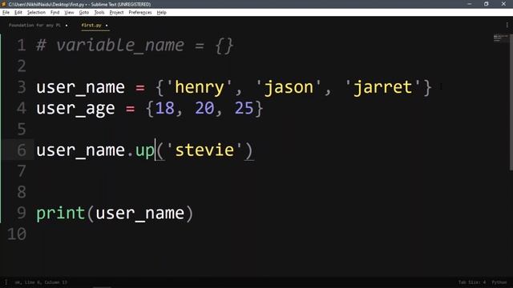Open the Goto menu
The height and width of the screenshot is (288, 513).
coord(83,13)
